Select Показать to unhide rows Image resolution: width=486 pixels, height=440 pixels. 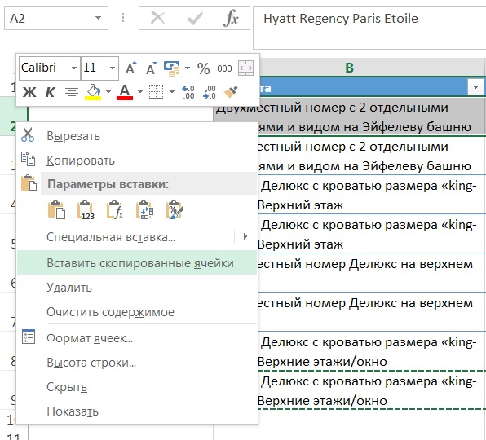click(x=137, y=411)
